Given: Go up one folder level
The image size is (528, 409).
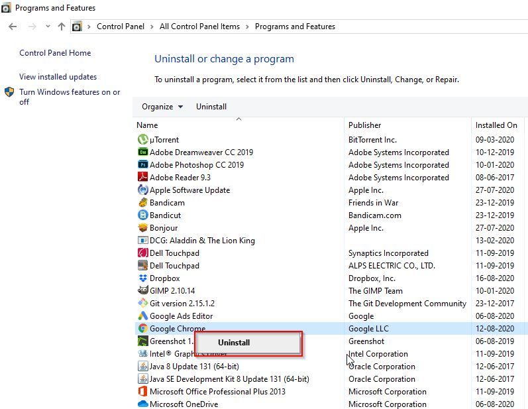Looking at the screenshot, I should coord(62,27).
